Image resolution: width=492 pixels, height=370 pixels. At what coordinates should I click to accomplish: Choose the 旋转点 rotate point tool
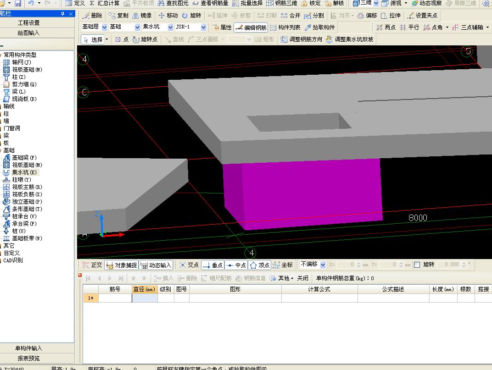(145, 39)
